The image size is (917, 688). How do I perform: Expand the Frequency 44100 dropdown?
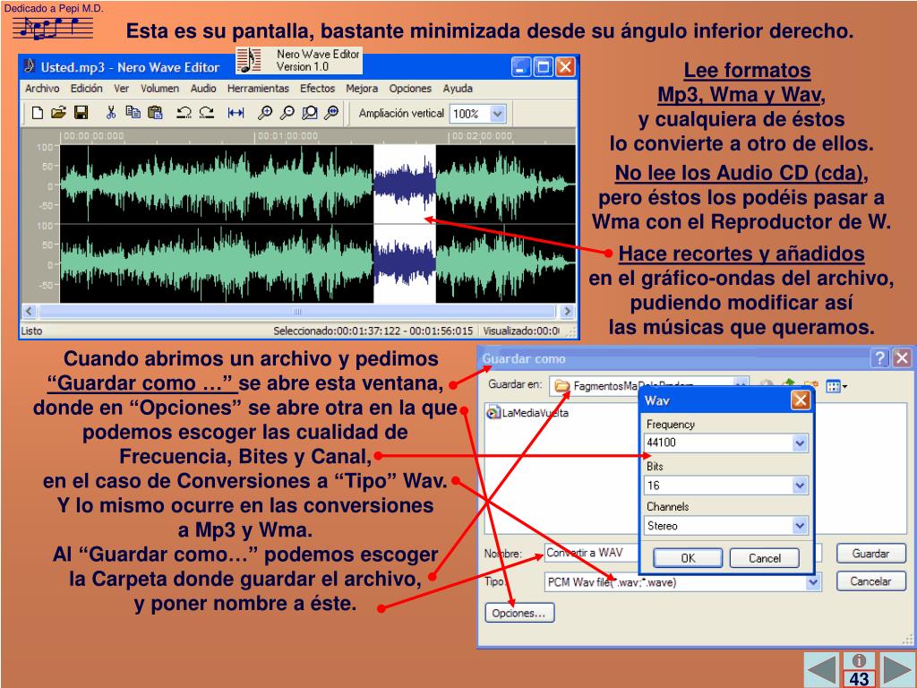[800, 443]
